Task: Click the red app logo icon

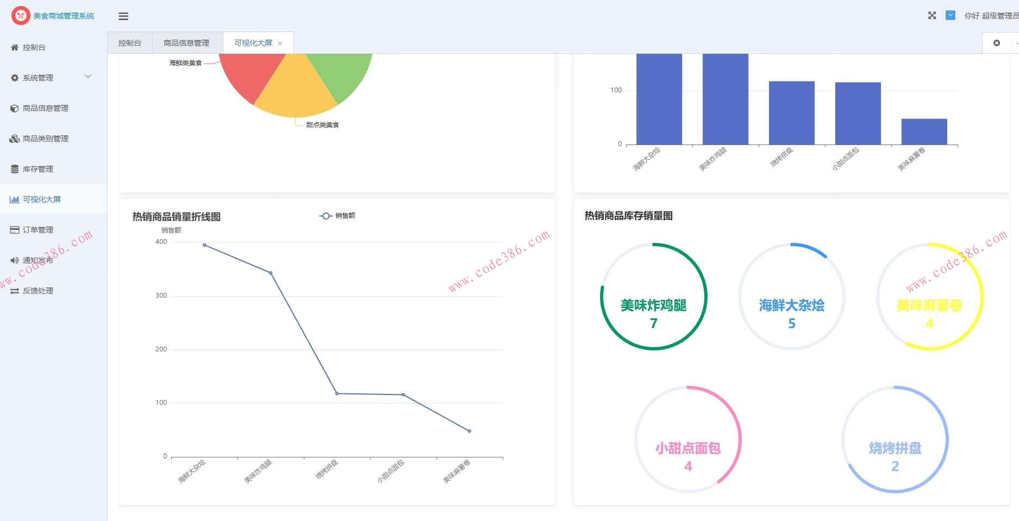Action: click(21, 16)
